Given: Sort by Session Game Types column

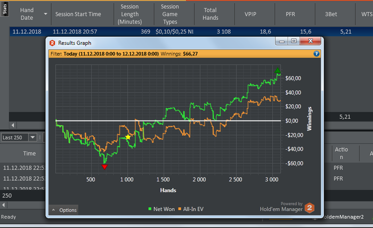Looking at the screenshot, I should [x=170, y=14].
